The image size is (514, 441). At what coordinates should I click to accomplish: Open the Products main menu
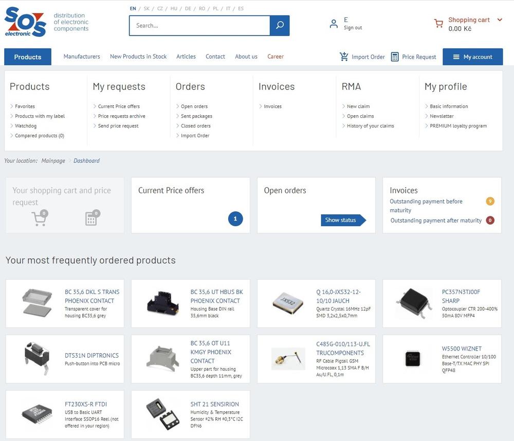click(x=28, y=57)
